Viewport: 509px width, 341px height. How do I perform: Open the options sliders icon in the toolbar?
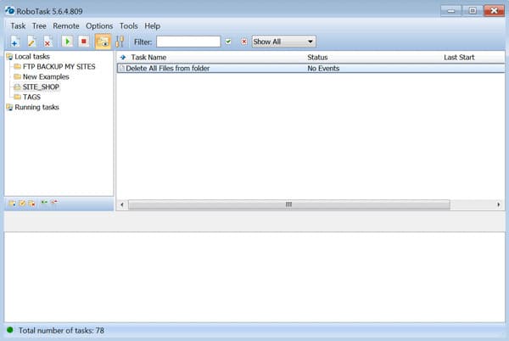click(120, 42)
